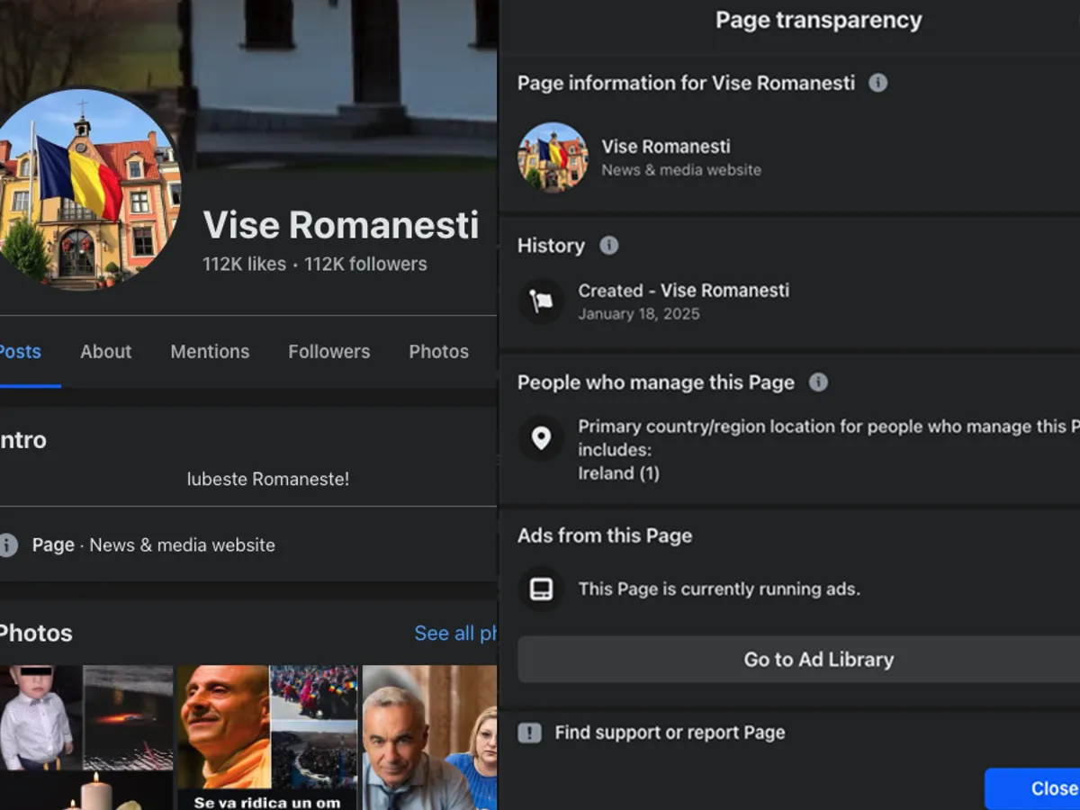Open the See all photos link
The image size is (1080, 810).
tap(455, 634)
